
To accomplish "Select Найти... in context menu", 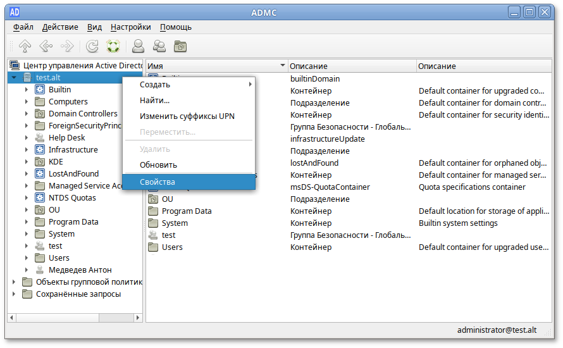I will tap(154, 101).
